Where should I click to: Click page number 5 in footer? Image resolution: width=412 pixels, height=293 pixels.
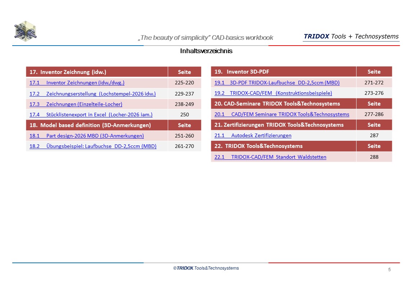pos(389,270)
